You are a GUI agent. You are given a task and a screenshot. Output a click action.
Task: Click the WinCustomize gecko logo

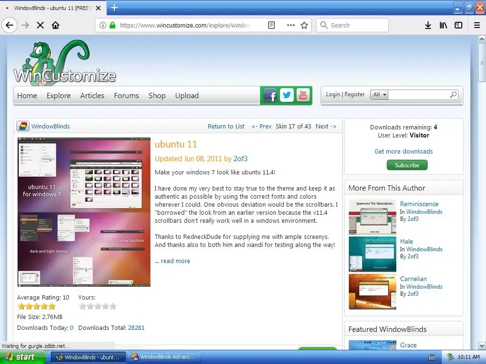point(65,62)
